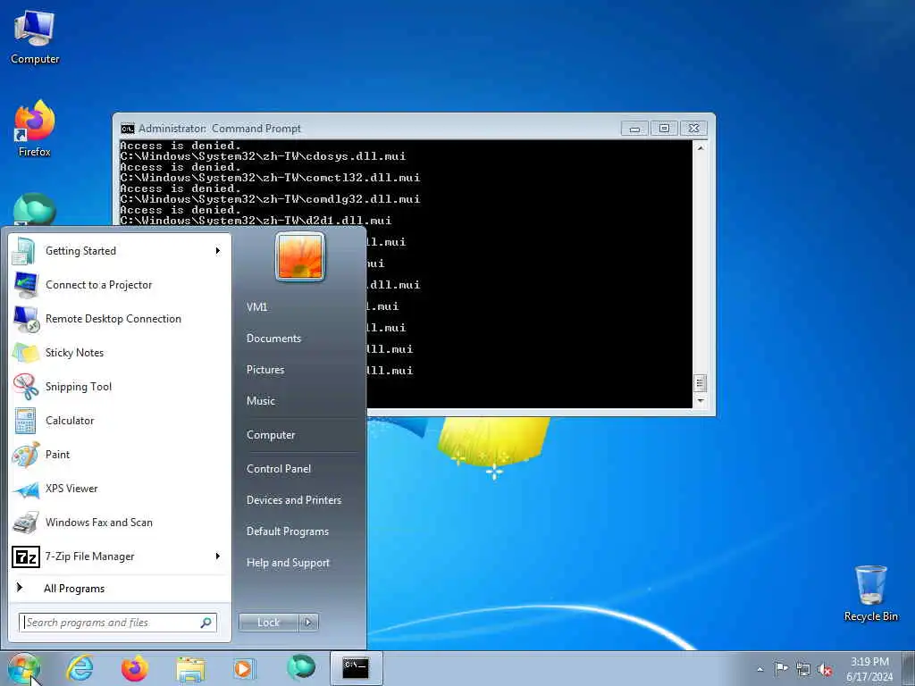The width and height of the screenshot is (915, 686).
Task: Click the comctl32.dll.mui path line
Action: click(270, 178)
